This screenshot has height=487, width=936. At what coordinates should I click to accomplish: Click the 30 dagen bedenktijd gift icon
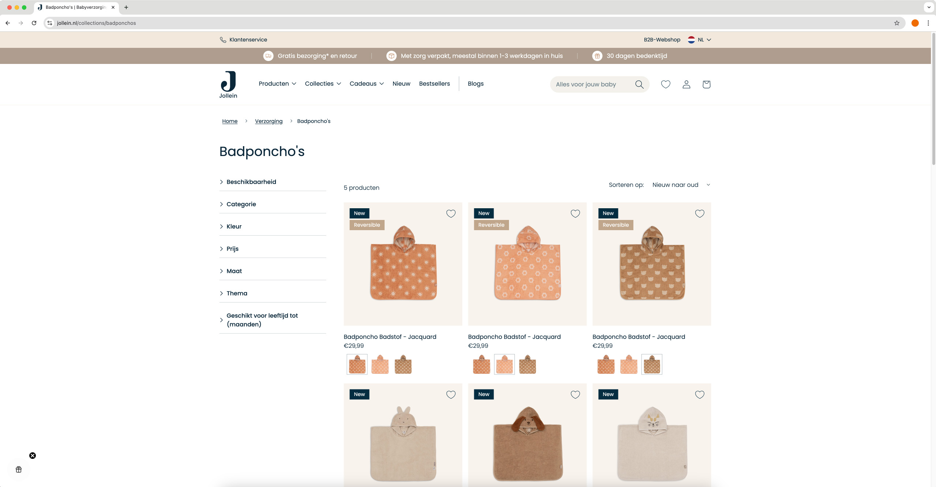coord(597,56)
